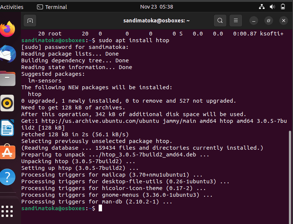Minimize the terminal window
This screenshot has width=293, height=224.
[253, 21]
